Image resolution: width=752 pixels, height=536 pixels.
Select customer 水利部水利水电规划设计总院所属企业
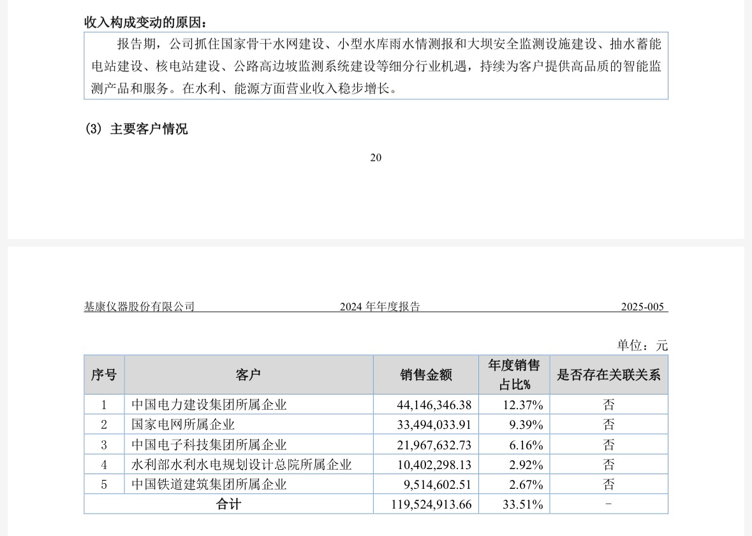242,465
